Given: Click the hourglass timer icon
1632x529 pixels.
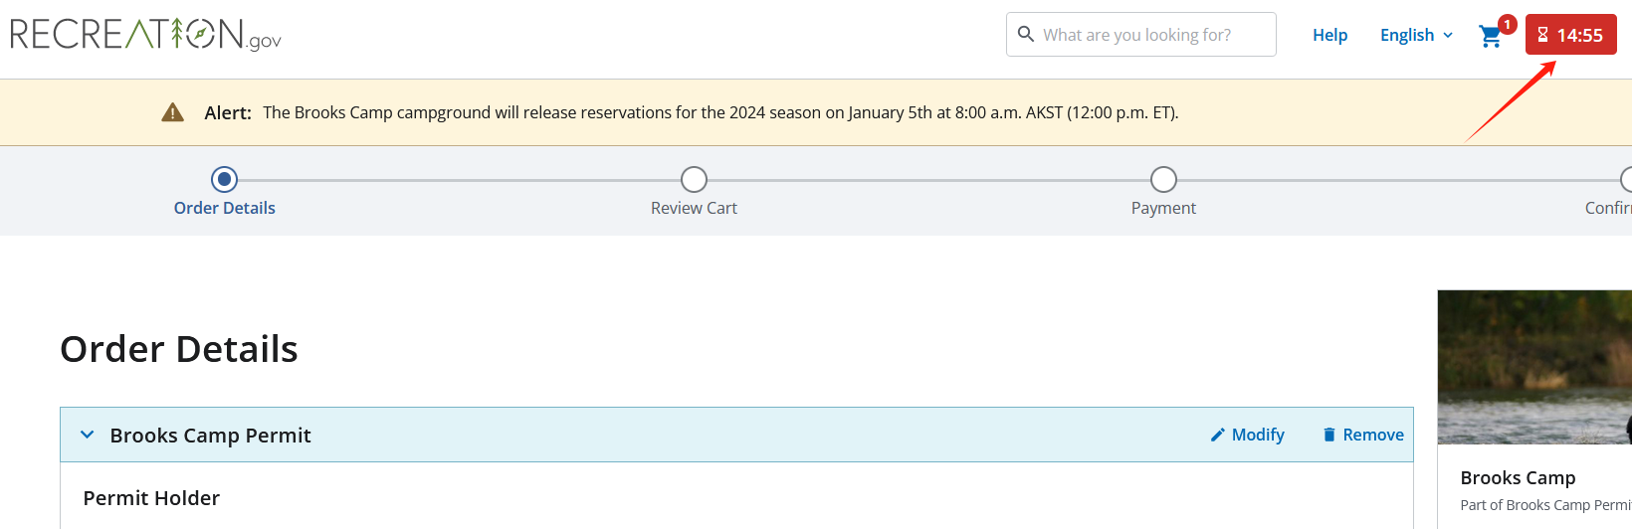Looking at the screenshot, I should pyautogui.click(x=1542, y=35).
